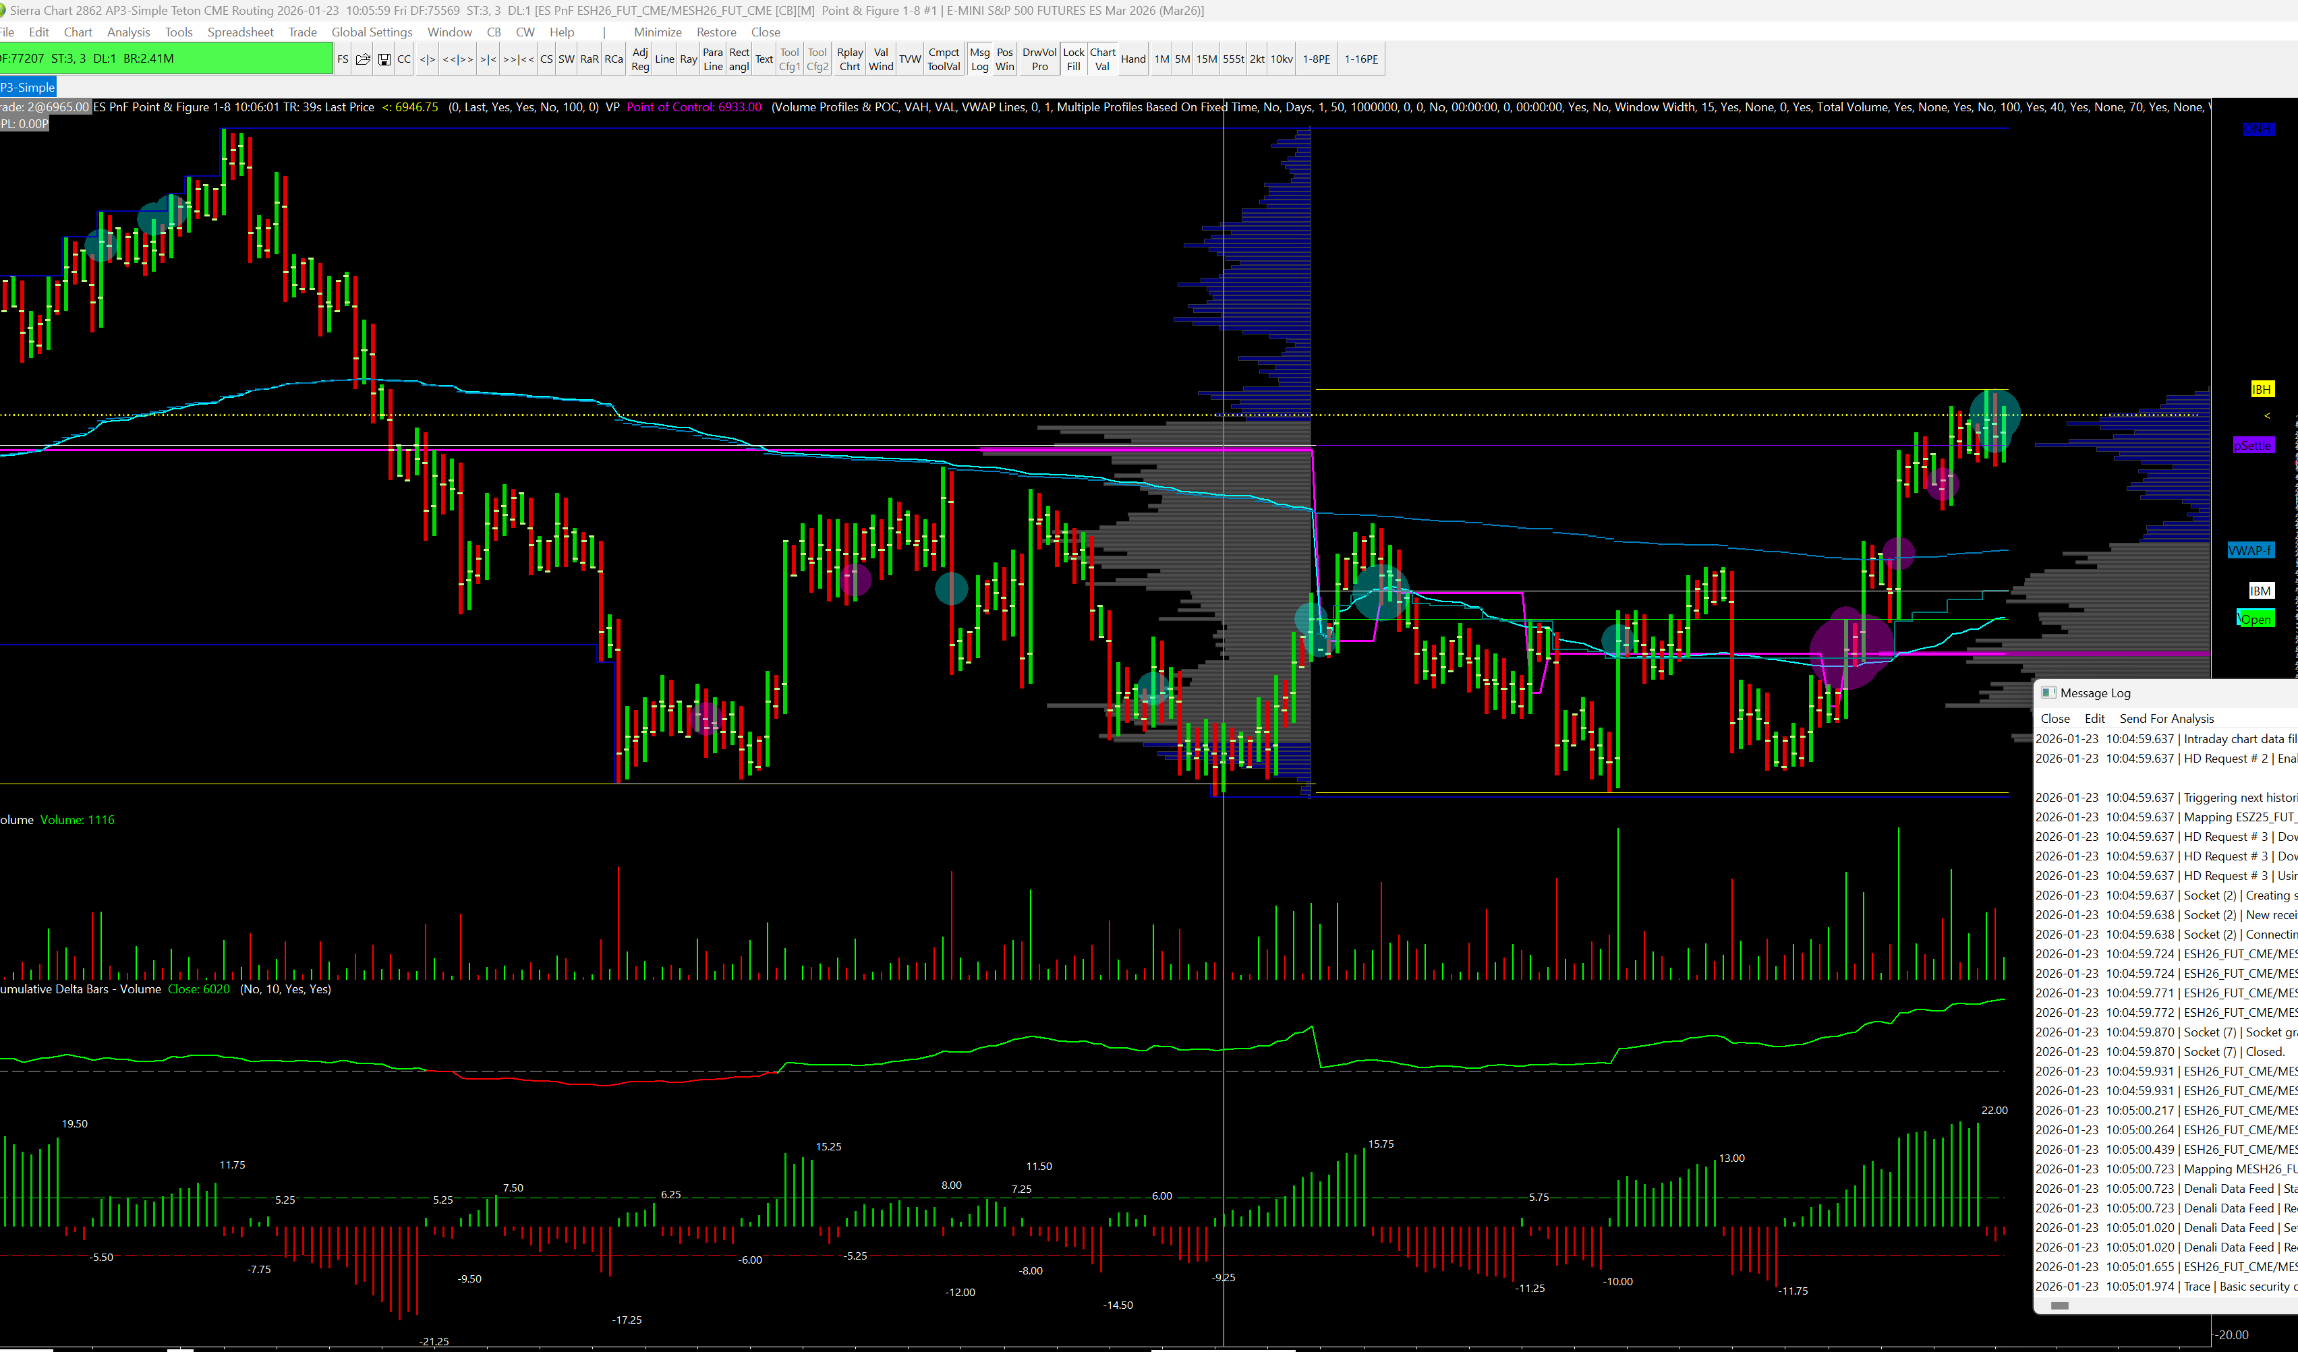Toggle the Chart Val button

pyautogui.click(x=1103, y=59)
